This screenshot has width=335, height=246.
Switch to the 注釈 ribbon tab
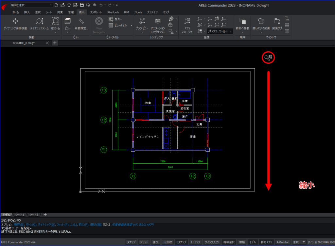38,12
